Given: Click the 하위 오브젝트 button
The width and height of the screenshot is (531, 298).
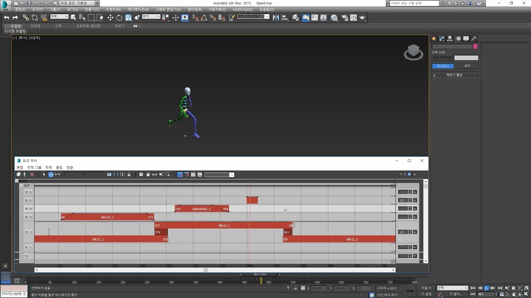Looking at the screenshot, I should (442, 58).
